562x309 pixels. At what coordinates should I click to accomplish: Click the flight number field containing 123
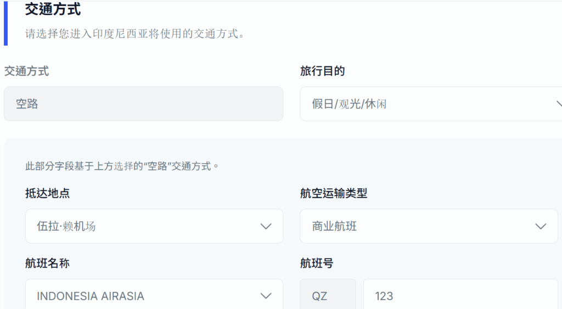click(460, 296)
